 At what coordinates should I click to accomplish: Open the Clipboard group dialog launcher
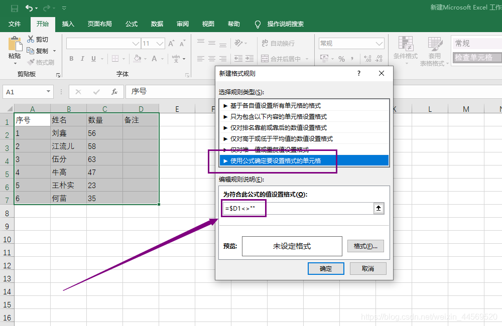pyautogui.click(x=58, y=75)
